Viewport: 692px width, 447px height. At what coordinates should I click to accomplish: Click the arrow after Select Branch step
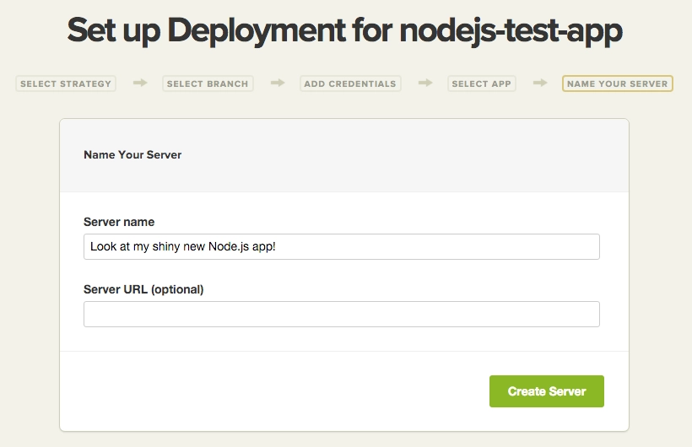[x=277, y=83]
